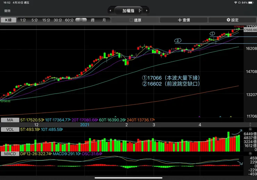Switch to 月 monthly timeframe

pyautogui.click(x=104, y=20)
